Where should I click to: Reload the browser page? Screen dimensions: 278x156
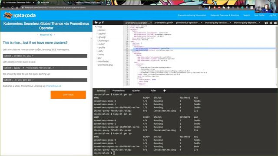click(x=12, y=8)
